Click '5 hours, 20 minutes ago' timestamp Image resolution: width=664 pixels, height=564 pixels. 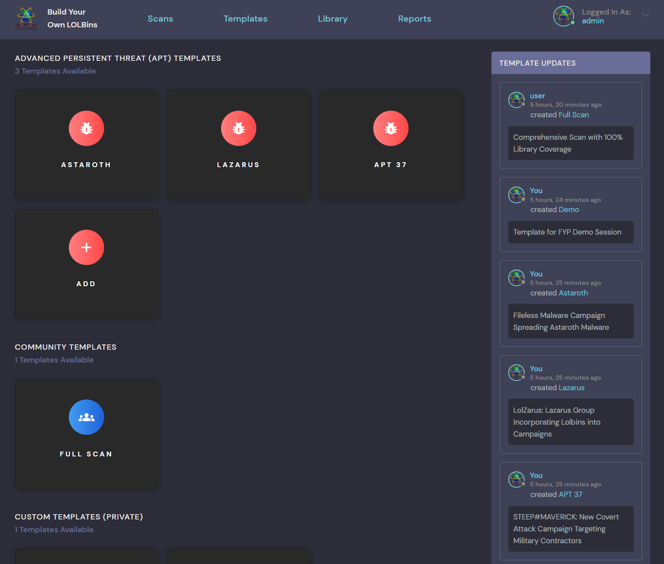[566, 105]
